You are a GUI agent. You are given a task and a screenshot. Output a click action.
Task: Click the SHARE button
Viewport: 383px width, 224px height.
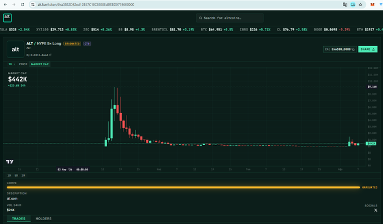368,49
